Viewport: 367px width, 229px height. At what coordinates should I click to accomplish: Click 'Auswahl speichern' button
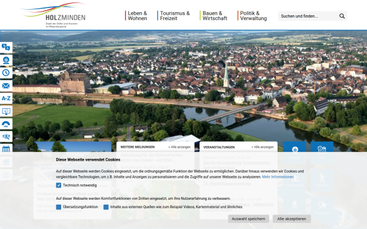(248, 219)
